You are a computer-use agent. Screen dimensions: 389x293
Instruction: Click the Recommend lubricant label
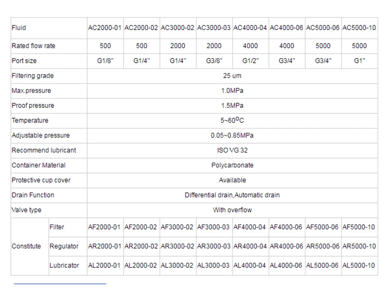pyautogui.click(x=44, y=150)
